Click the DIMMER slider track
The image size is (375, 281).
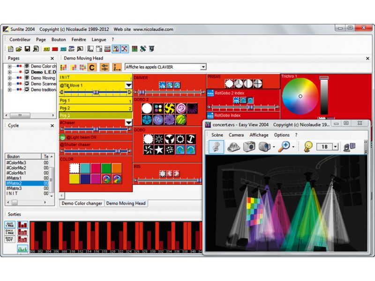pyautogui.click(x=170, y=92)
